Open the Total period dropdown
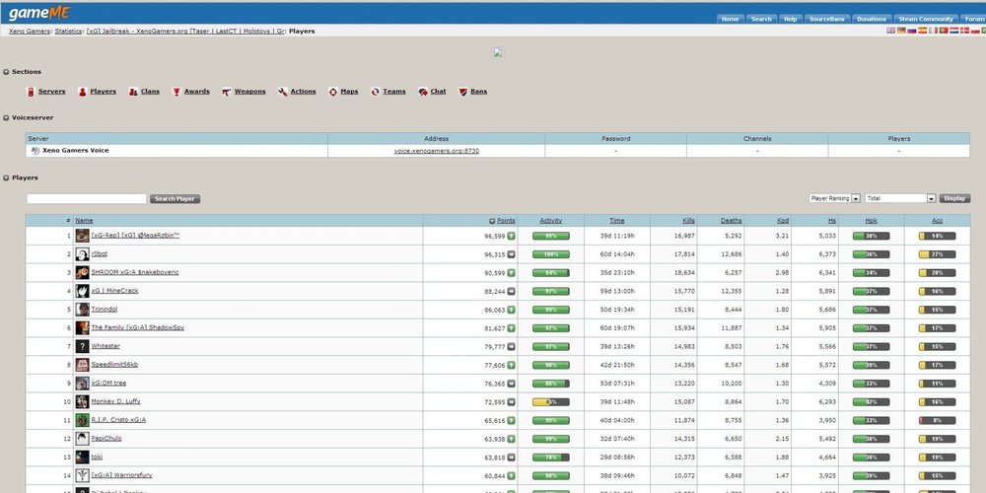This screenshot has height=493, width=986. point(900,198)
